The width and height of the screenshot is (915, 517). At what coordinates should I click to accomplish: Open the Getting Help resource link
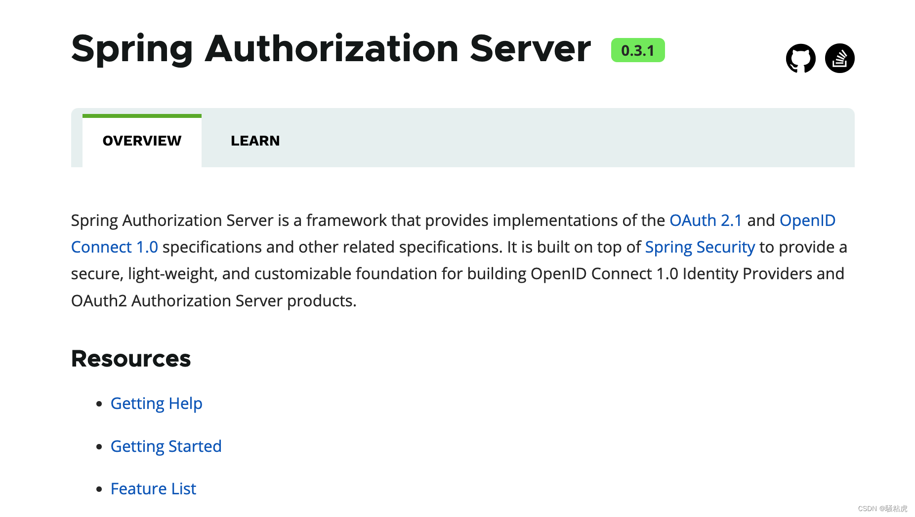pos(156,404)
